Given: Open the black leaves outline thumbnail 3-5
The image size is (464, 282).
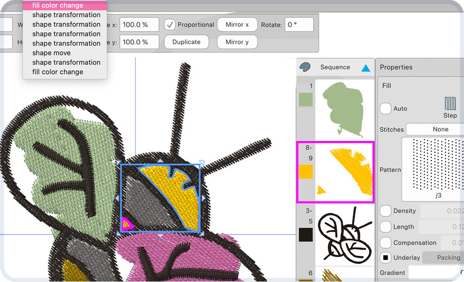Looking at the screenshot, I should [345, 234].
